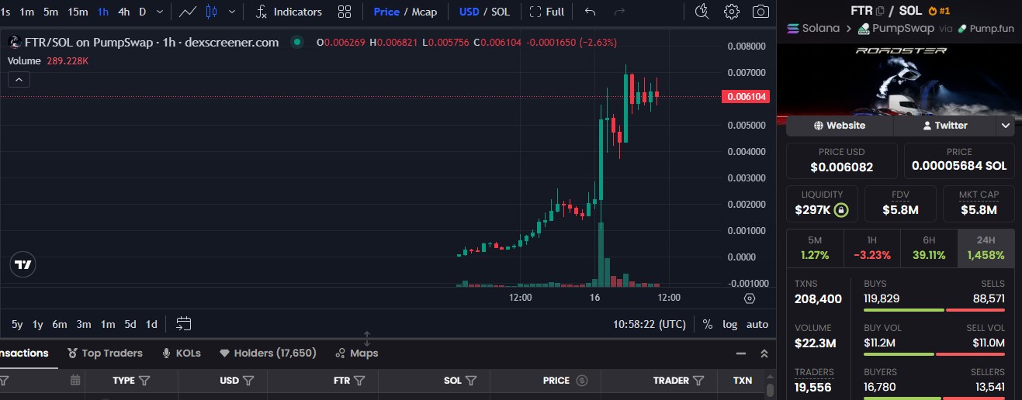1022x400 pixels.
Task: Filter transactions by TRADER funnel
Action: pos(698,381)
